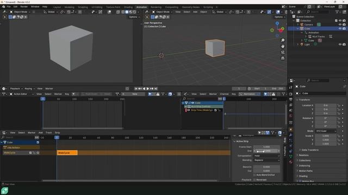Click the filter funnel icon in Outliner header
348x195 pixels.
click(x=337, y=12)
